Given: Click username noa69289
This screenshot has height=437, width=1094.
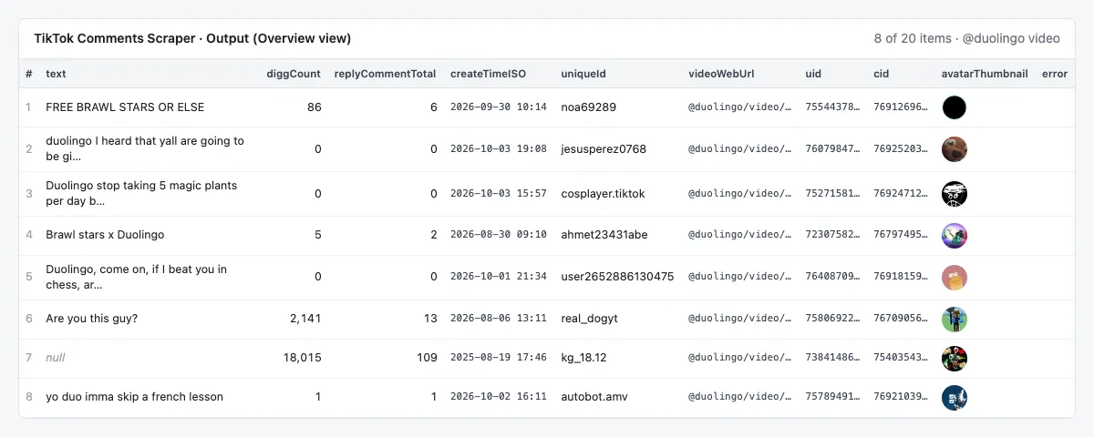Looking at the screenshot, I should (588, 107).
